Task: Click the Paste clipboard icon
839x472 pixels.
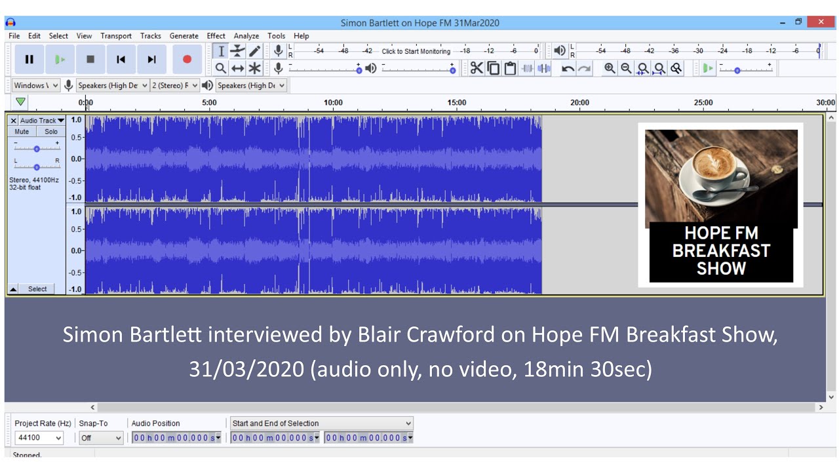Action: [510, 68]
